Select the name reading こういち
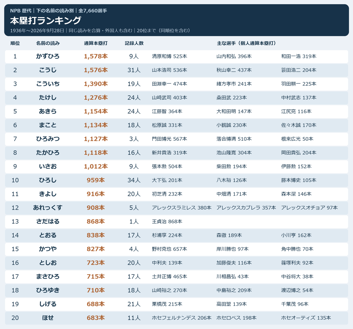Screen dimensions: 353x329 [48, 84]
